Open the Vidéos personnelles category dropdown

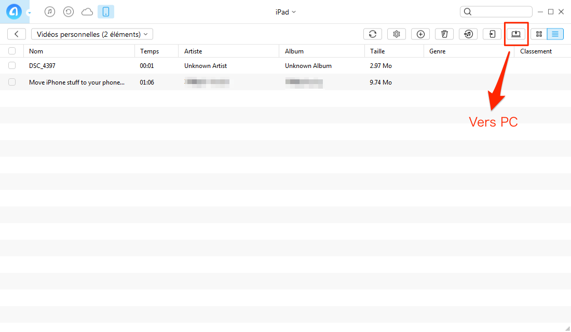pyautogui.click(x=92, y=34)
